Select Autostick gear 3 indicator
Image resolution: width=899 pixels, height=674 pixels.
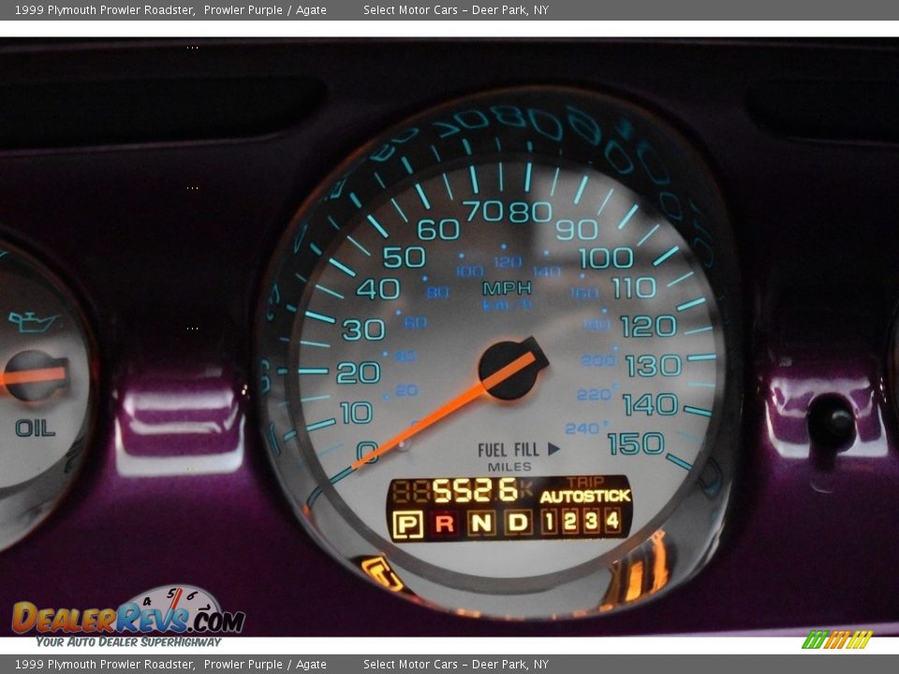591,521
